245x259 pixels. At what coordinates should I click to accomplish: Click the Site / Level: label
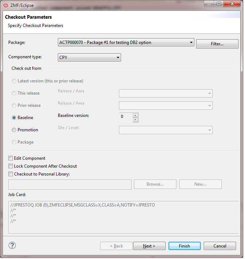[x=69, y=128]
